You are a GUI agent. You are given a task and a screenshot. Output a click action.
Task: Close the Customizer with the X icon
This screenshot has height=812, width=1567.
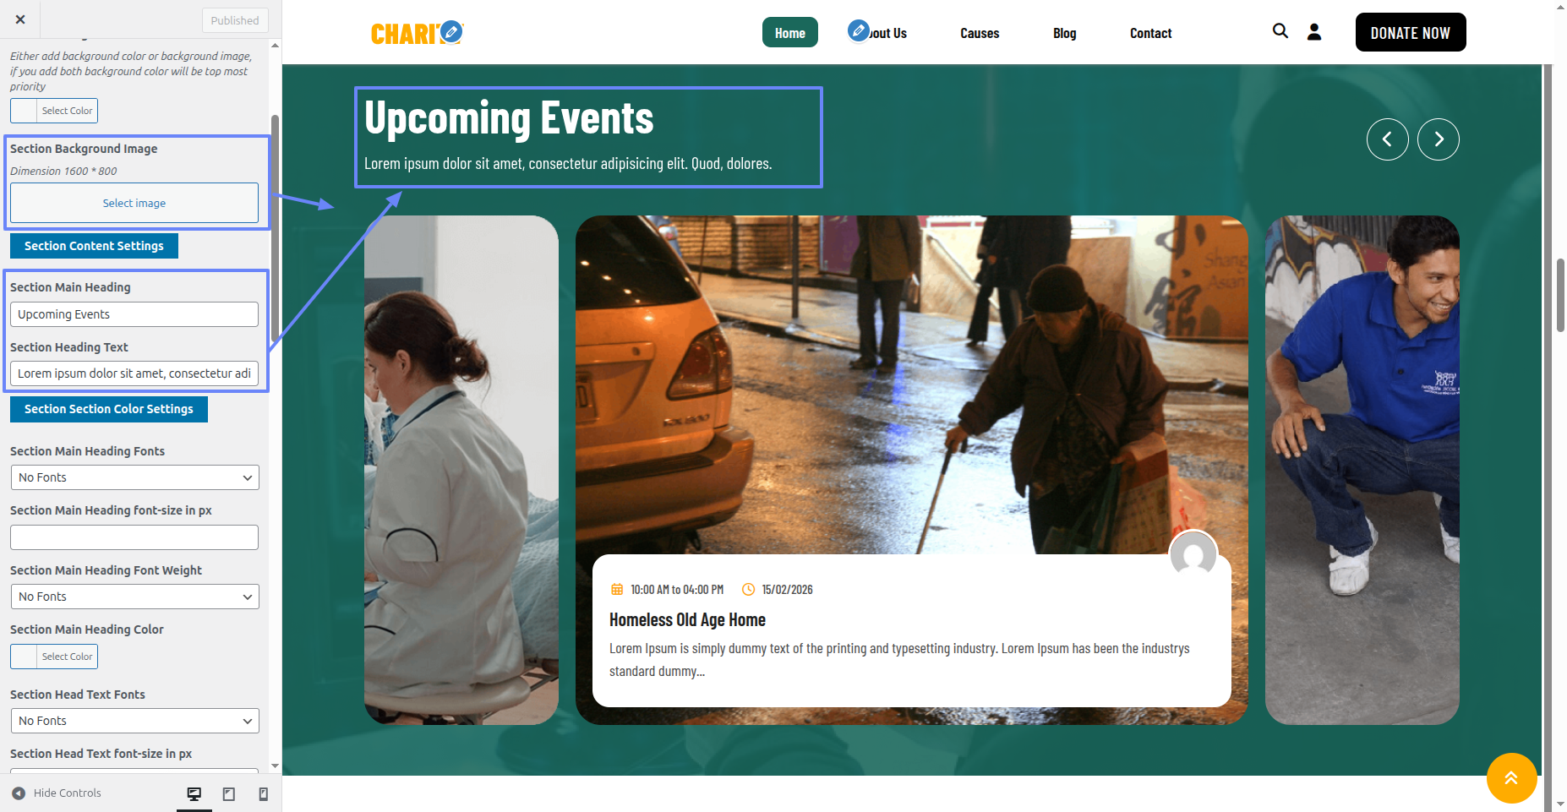click(20, 19)
